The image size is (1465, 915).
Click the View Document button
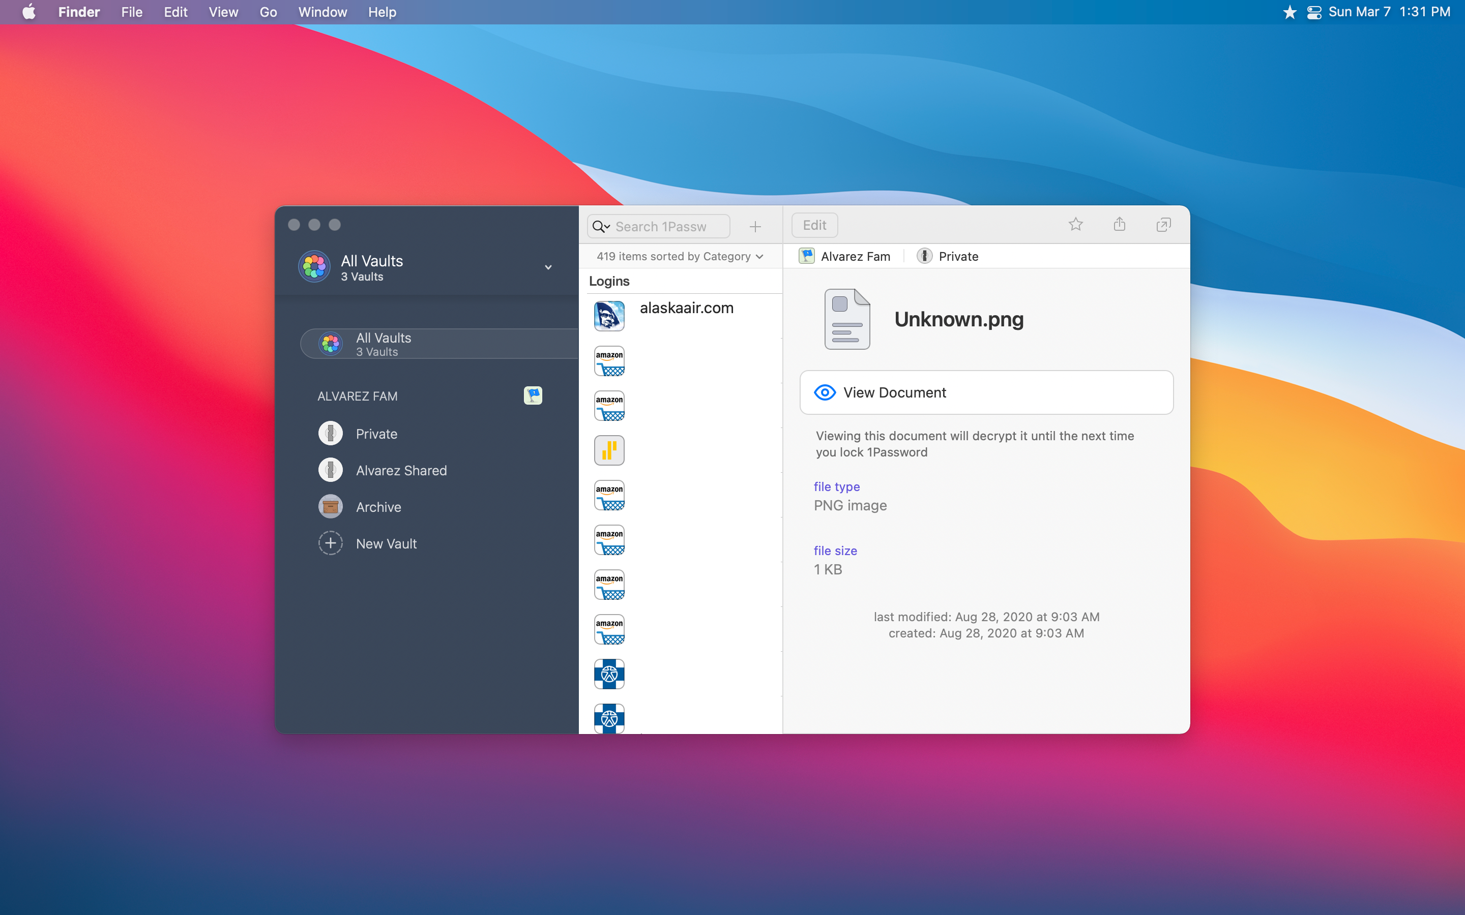click(x=986, y=392)
